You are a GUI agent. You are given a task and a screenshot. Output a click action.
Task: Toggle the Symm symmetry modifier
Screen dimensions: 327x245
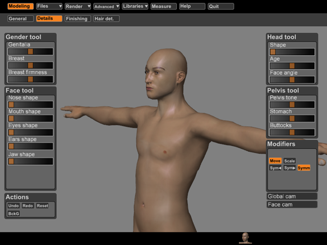click(x=304, y=168)
